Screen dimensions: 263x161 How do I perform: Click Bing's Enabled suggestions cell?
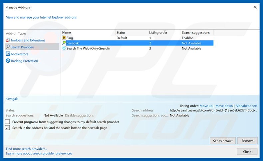187,38
